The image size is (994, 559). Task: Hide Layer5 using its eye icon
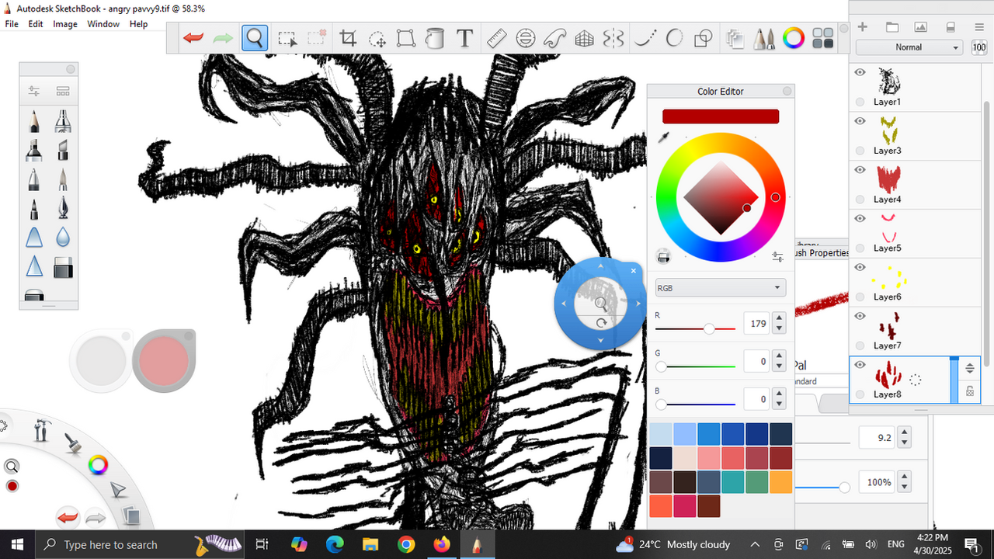pos(860,219)
